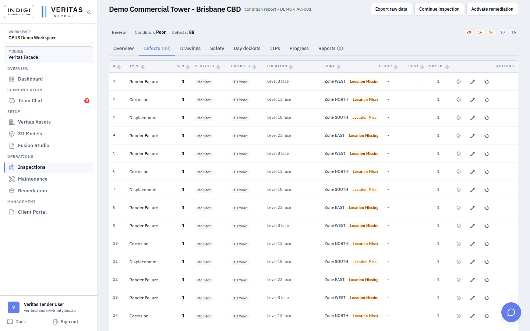Open Fusion Studio
This screenshot has width=530, height=331.
pyautogui.click(x=48, y=146)
